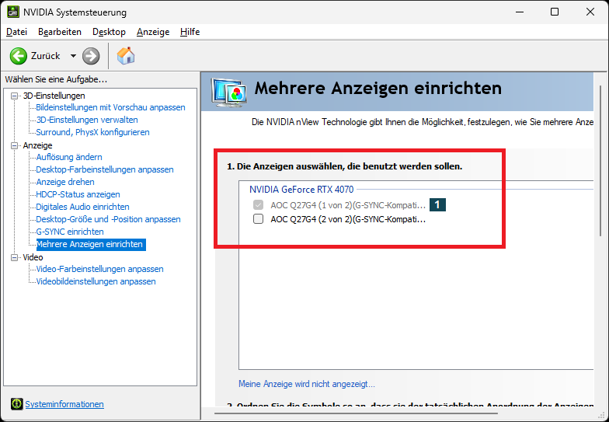
Task: Click the vertical scrollbar of right pane
Action: [x=600, y=161]
